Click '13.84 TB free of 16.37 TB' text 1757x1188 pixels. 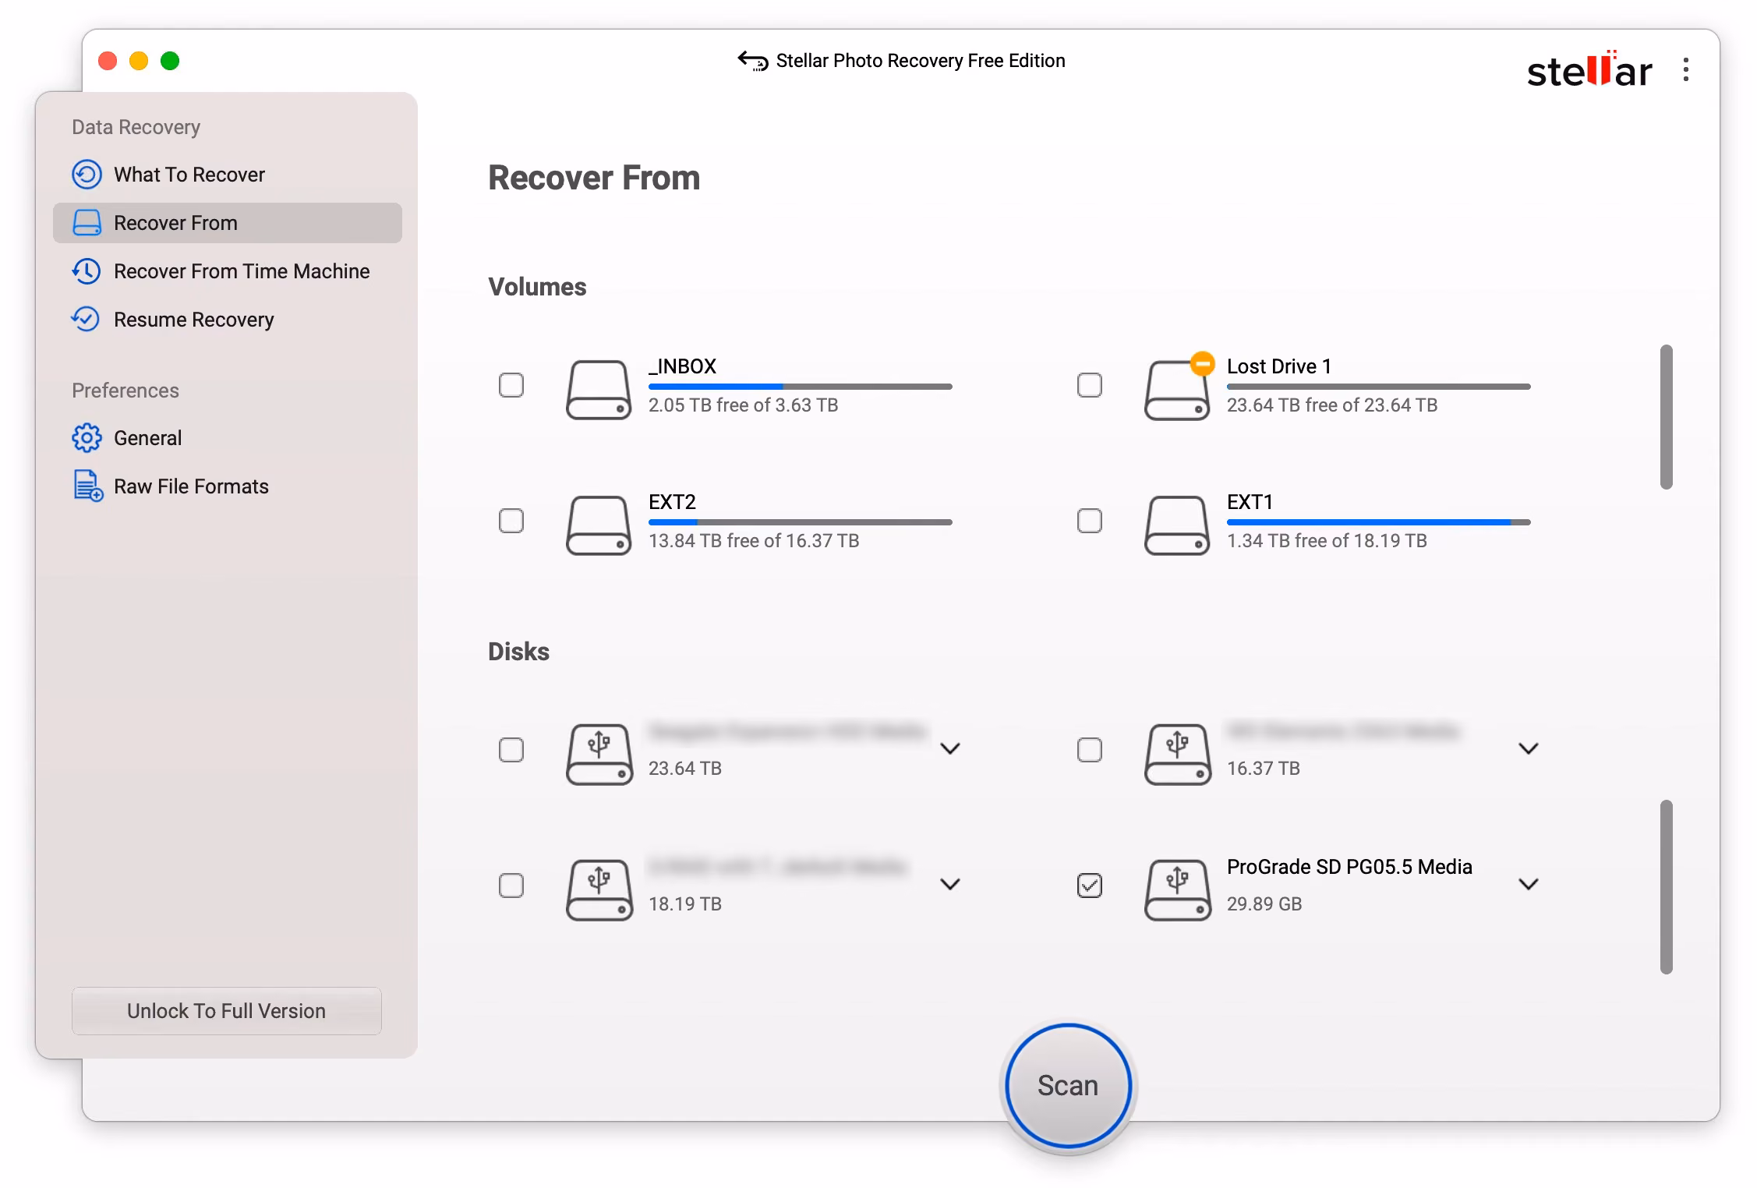pyautogui.click(x=754, y=541)
